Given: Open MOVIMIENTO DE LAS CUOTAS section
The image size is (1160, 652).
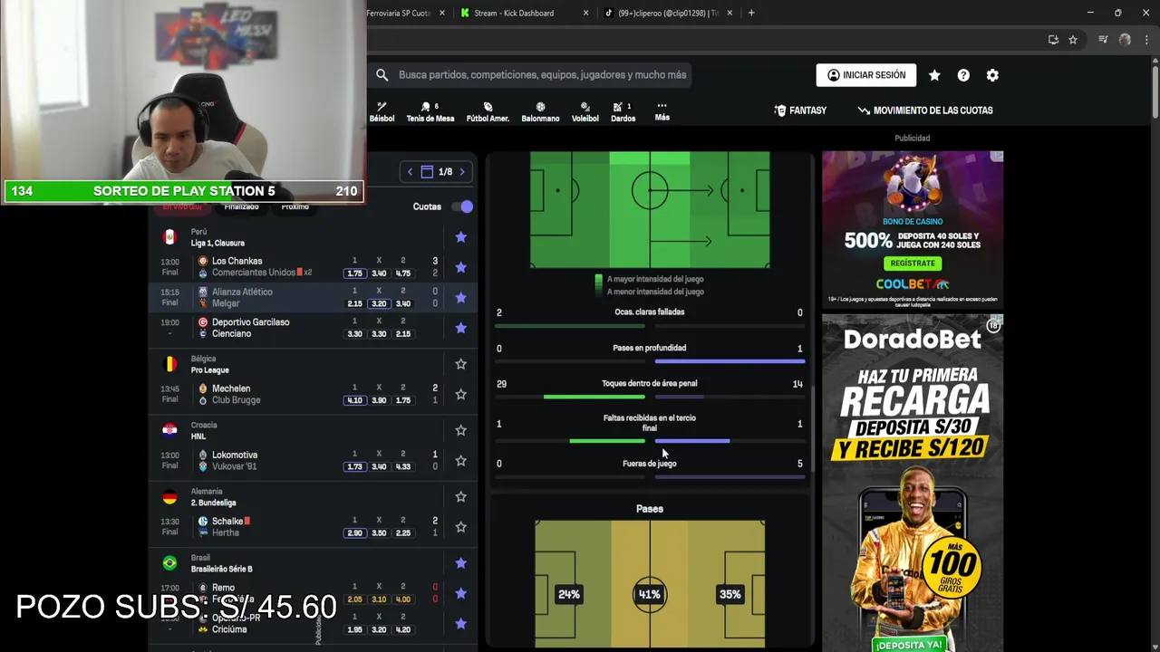Looking at the screenshot, I should [925, 110].
